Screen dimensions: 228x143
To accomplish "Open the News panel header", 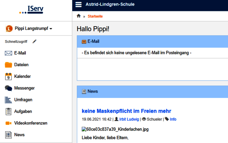I will (152, 92).
